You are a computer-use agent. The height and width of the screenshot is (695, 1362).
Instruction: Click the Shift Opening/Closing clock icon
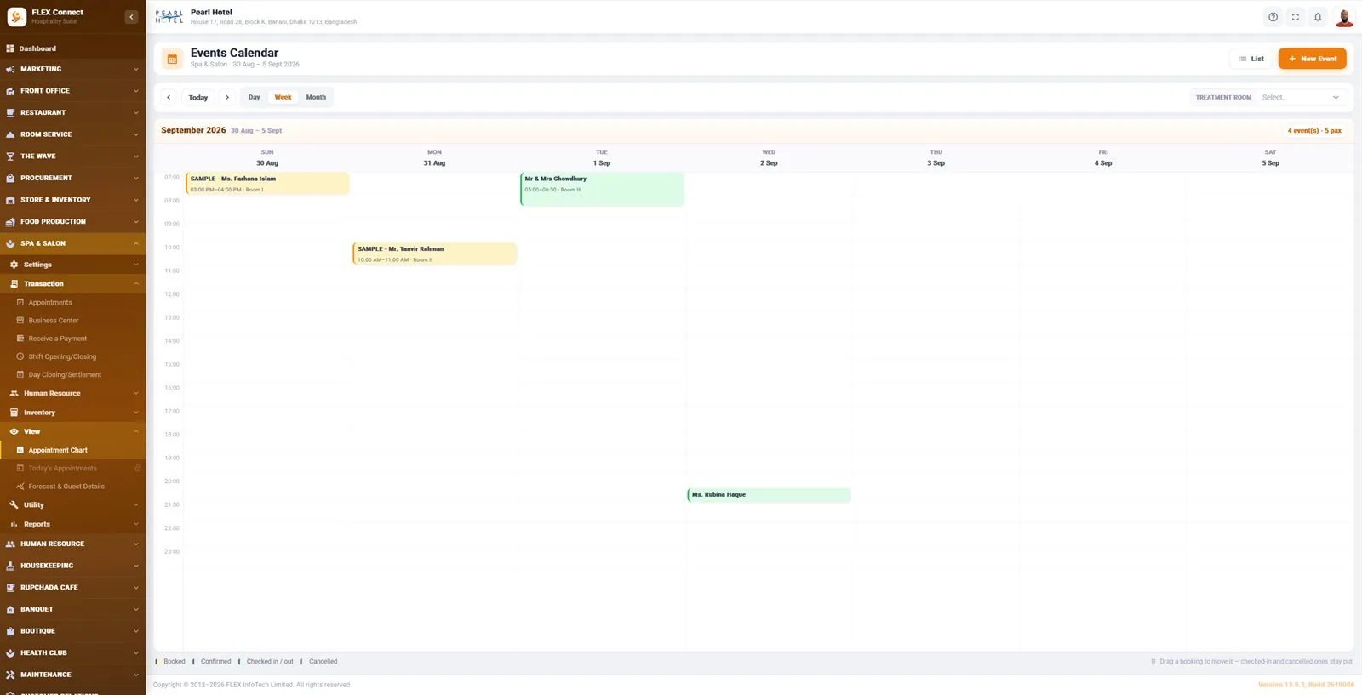tap(20, 356)
